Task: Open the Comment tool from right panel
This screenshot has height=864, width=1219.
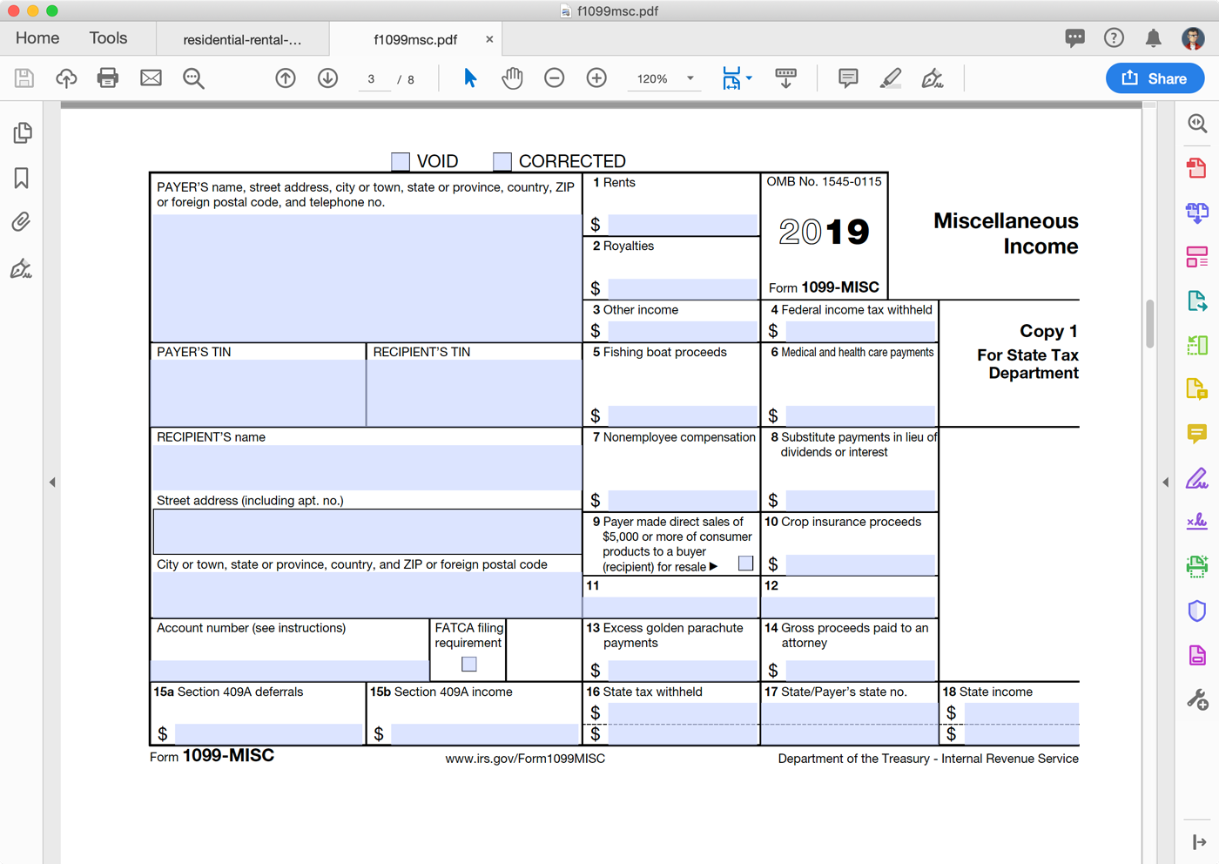Action: click(x=1196, y=433)
